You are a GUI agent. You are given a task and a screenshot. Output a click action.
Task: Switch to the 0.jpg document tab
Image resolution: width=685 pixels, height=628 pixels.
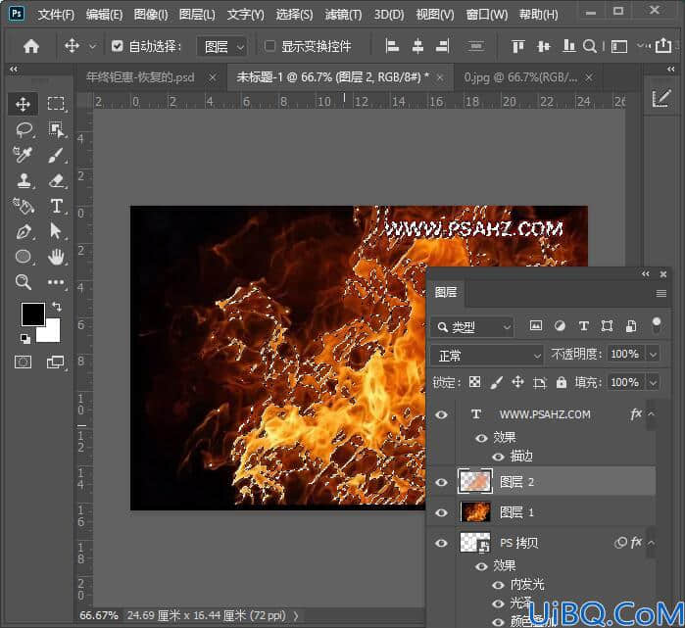click(x=520, y=77)
